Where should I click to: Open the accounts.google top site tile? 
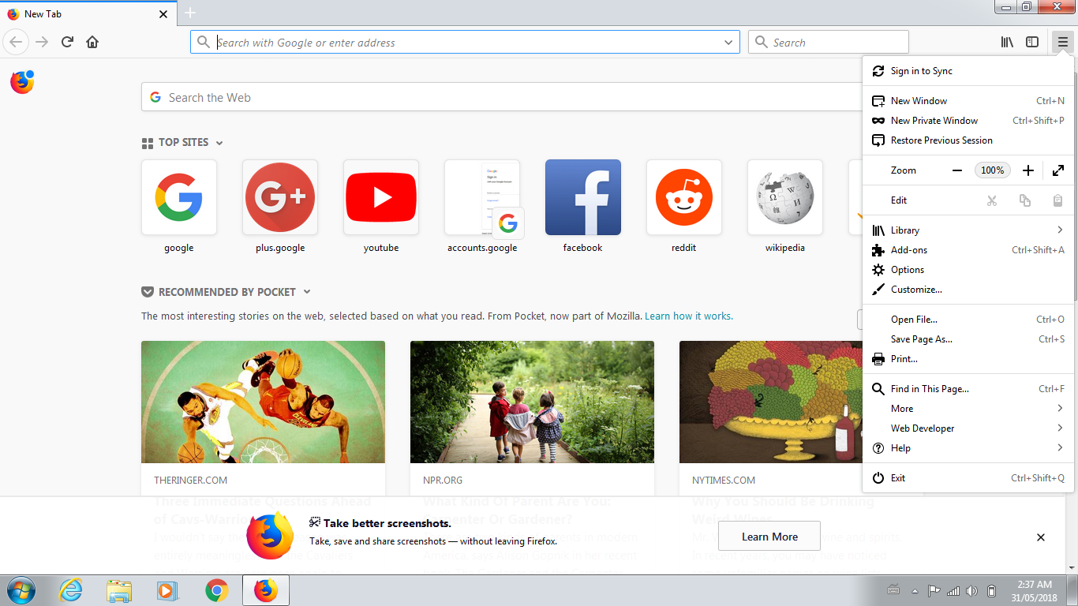pyautogui.click(x=482, y=197)
